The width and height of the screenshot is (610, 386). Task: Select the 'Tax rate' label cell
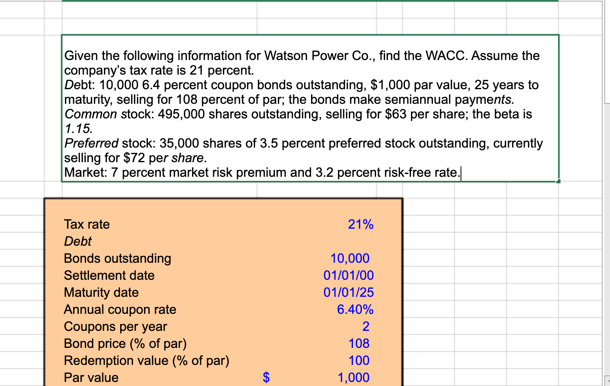pos(87,224)
